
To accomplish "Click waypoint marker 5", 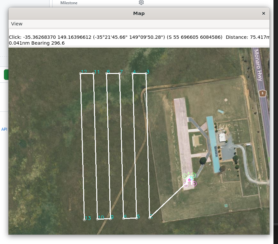I will (136, 219).
